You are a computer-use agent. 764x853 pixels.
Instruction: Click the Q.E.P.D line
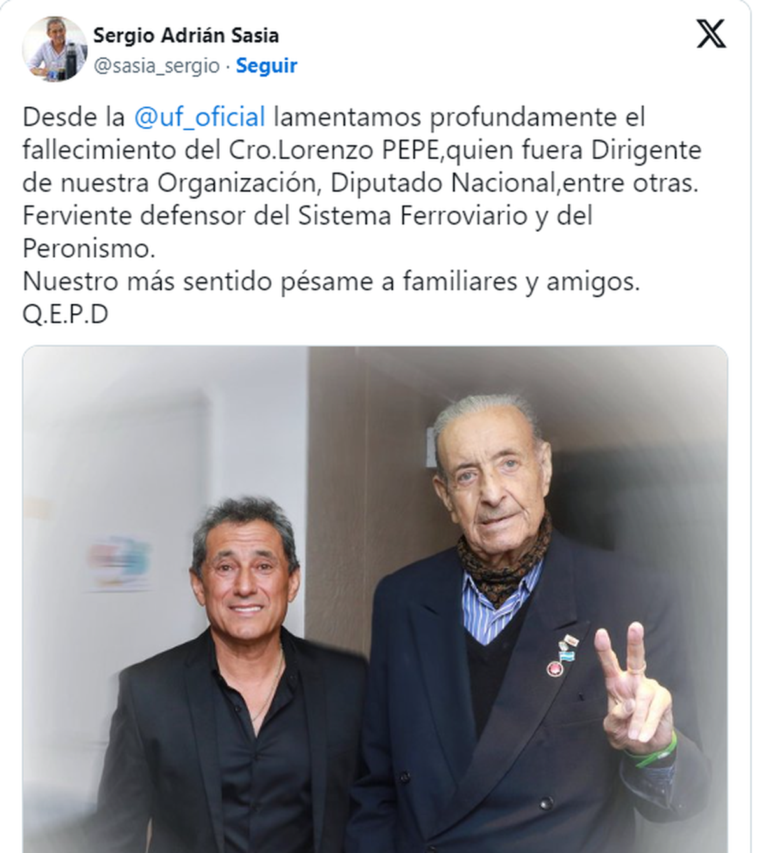pos(66,314)
